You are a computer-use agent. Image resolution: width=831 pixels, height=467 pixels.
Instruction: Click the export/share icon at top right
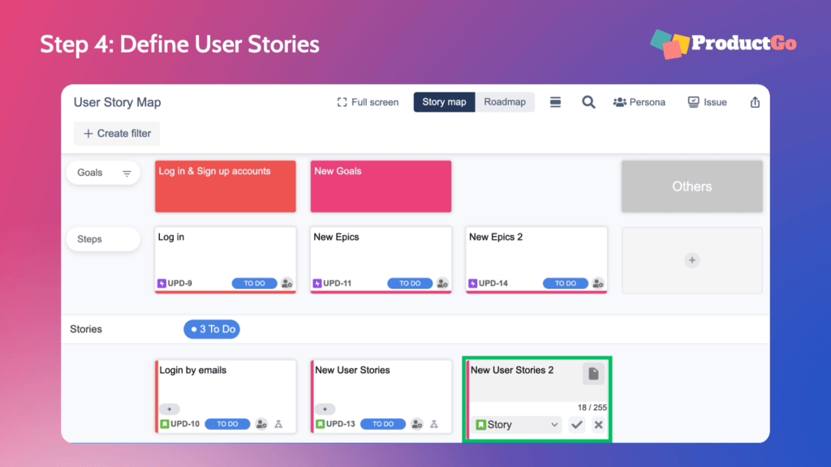[x=755, y=102]
